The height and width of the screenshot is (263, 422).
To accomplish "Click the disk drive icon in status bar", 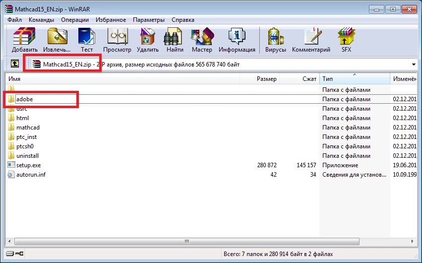I will (10, 254).
